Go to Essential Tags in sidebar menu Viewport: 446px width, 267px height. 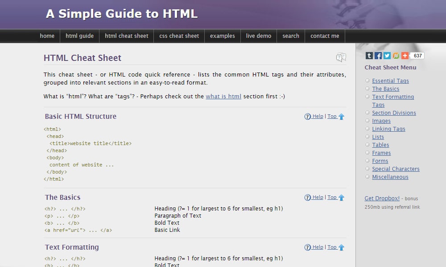click(391, 81)
